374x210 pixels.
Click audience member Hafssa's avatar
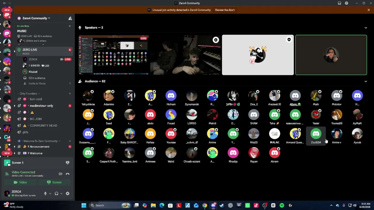[x=150, y=134]
